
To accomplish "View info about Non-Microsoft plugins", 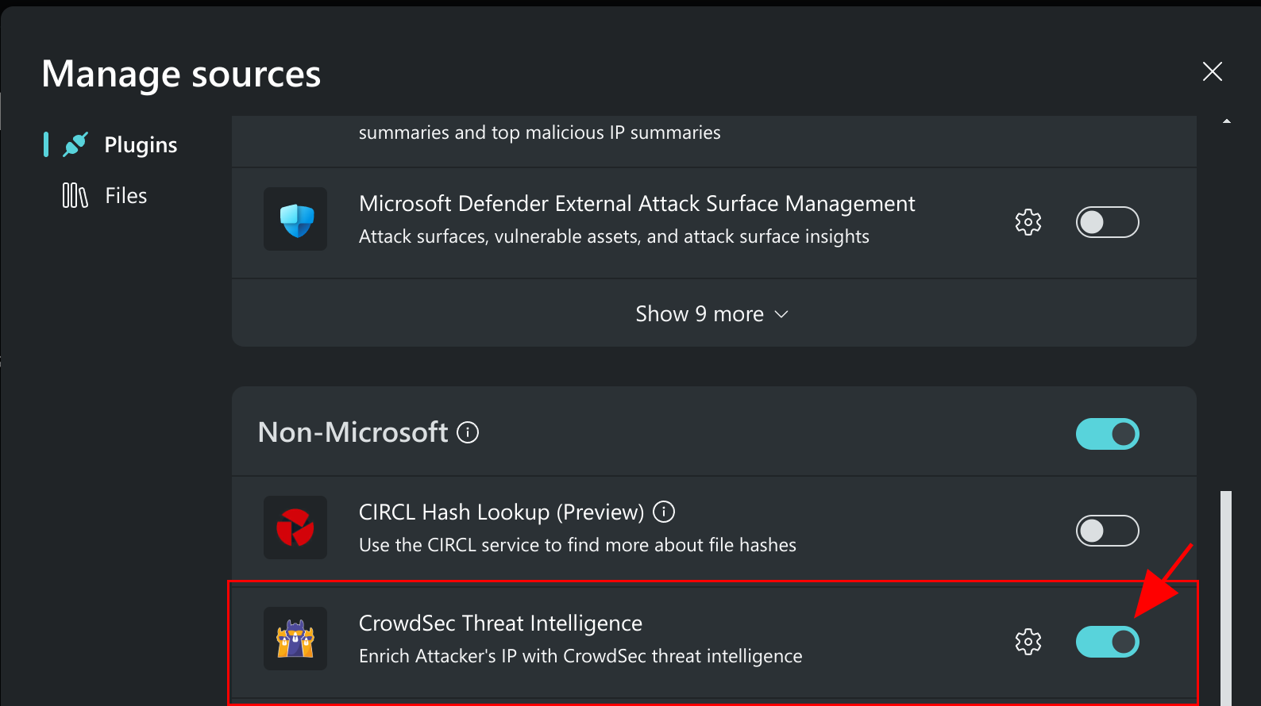I will (468, 432).
